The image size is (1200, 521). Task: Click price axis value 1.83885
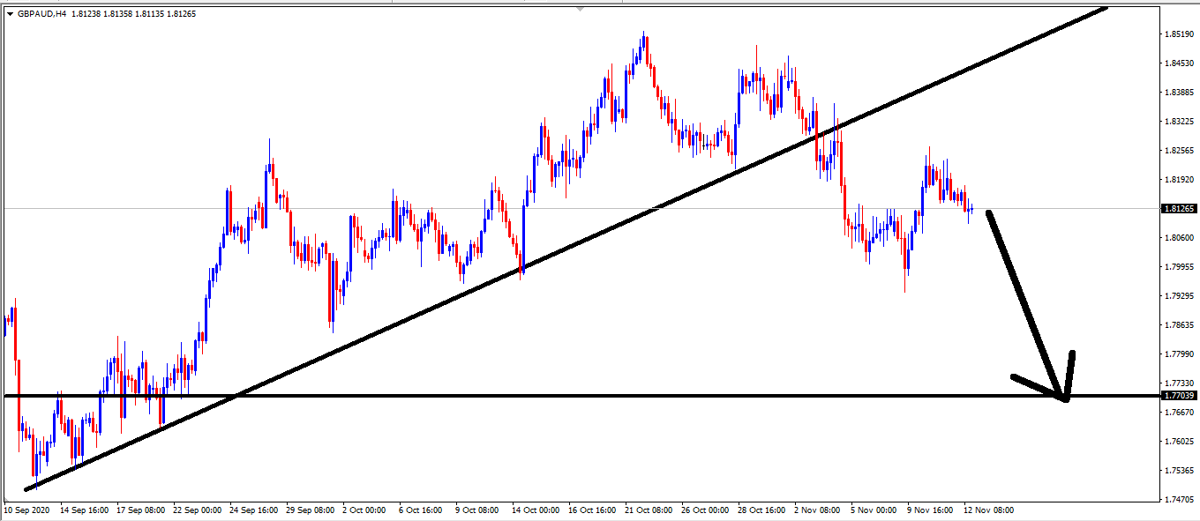(x=1180, y=93)
